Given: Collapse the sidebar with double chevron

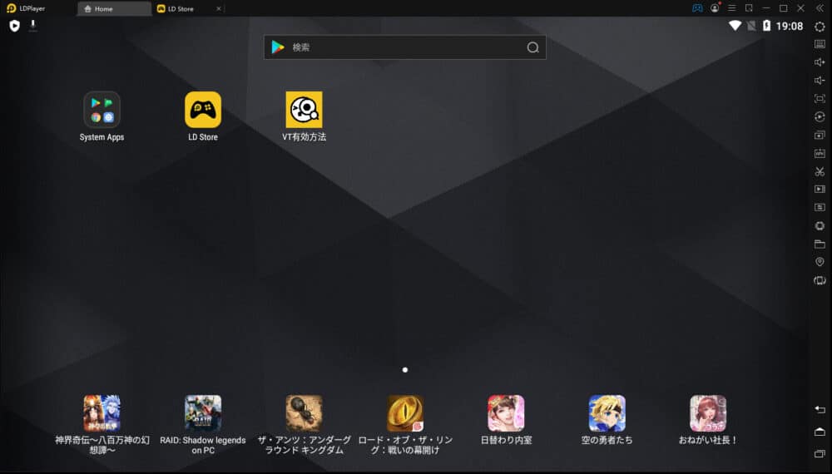Looking at the screenshot, I should click(x=820, y=8).
